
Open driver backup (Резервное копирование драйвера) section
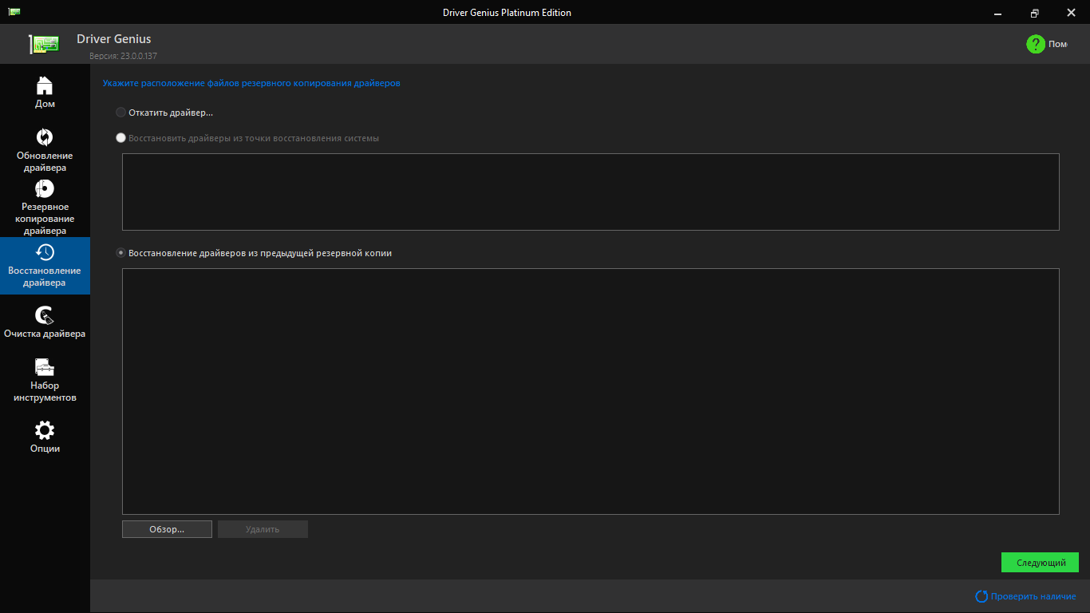[45, 208]
